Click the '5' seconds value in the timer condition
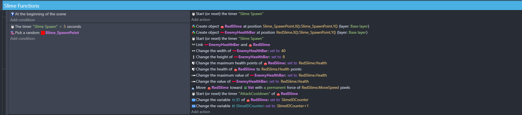The width and height of the screenshot is (522, 115). click(65, 27)
